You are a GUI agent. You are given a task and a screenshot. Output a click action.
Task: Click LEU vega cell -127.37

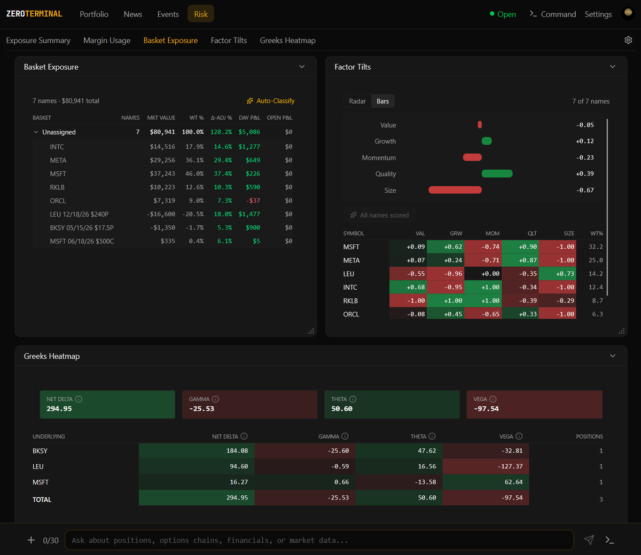(x=486, y=466)
